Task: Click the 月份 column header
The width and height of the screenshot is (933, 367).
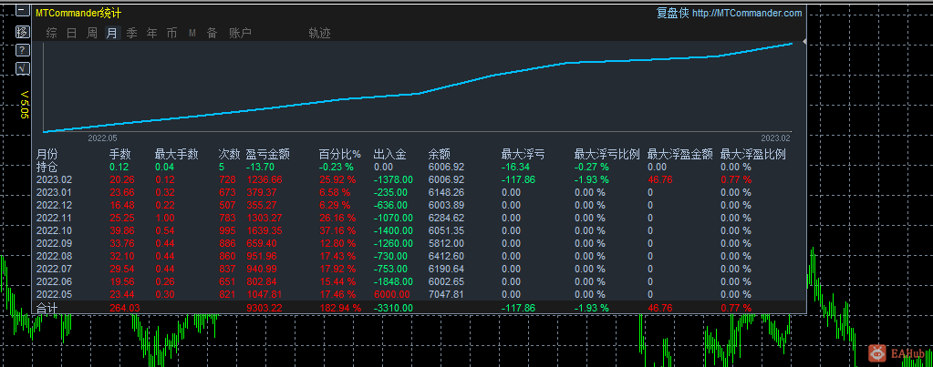Action: [47, 155]
